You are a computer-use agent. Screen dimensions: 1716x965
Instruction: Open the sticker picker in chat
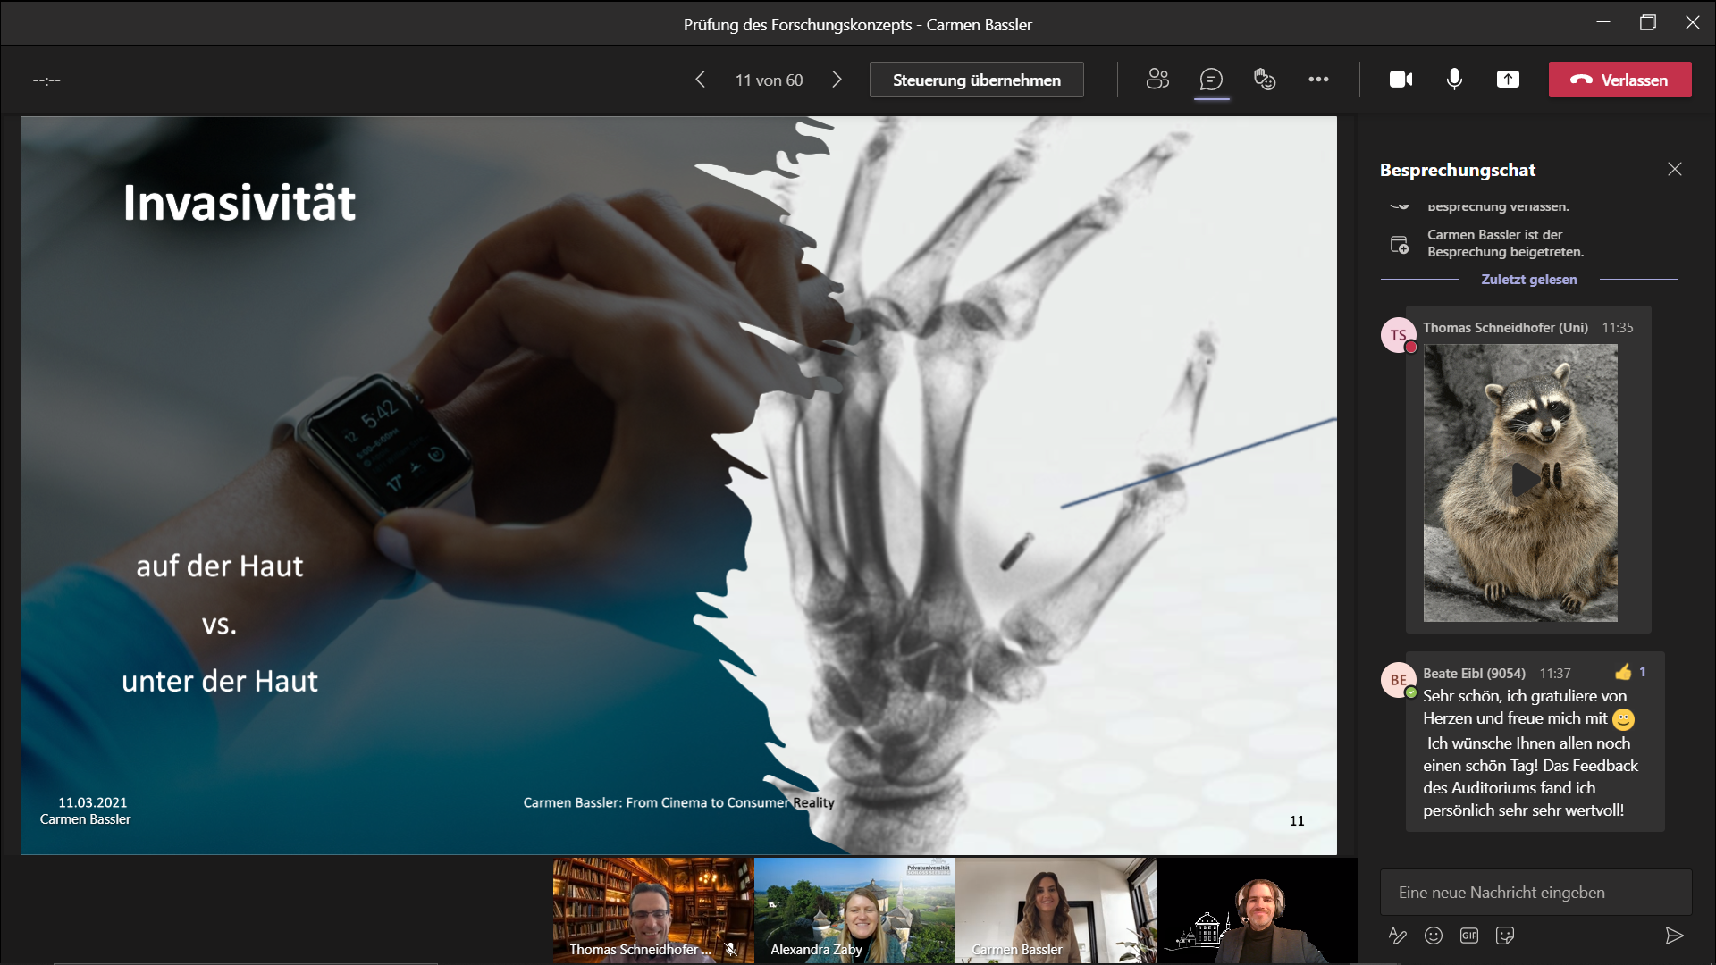pyautogui.click(x=1505, y=936)
